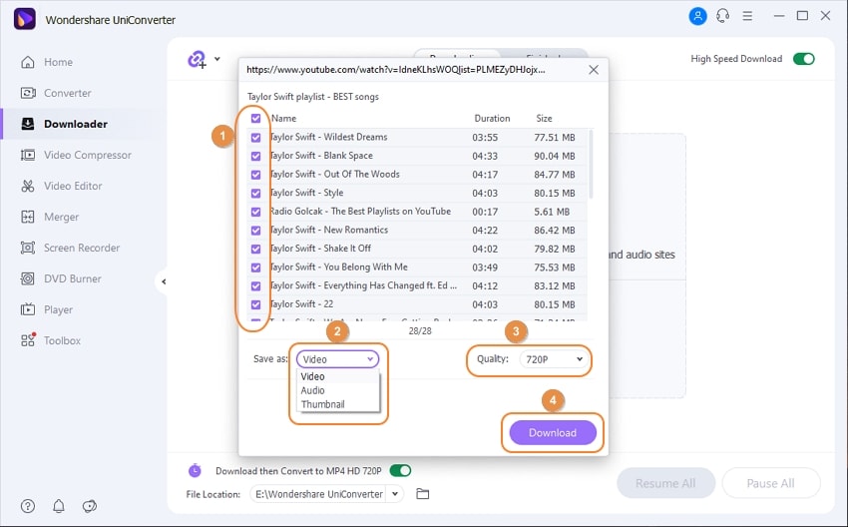Select Thumbnail in Save as list
Screen dimensions: 848x527
click(x=338, y=404)
